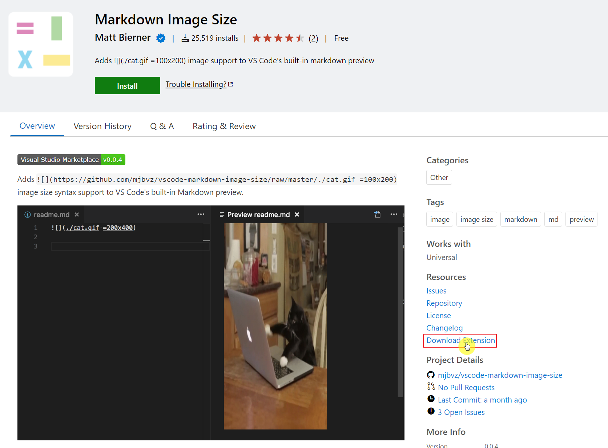
Task: Click the green Install button
Action: coord(127,85)
